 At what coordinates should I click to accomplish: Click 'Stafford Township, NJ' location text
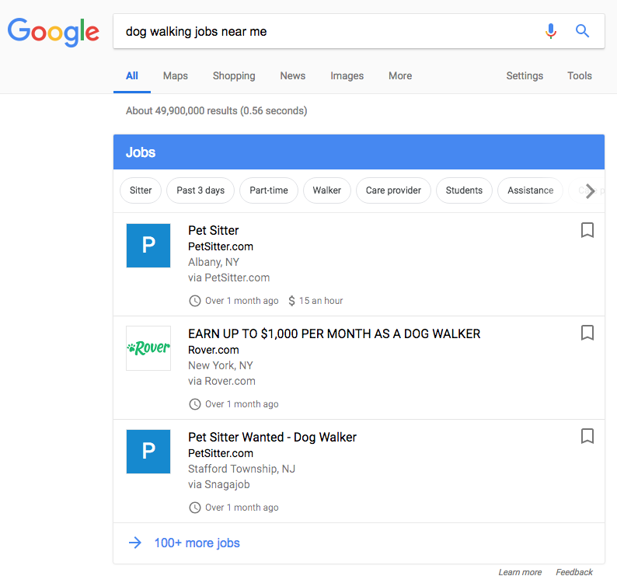tap(242, 469)
